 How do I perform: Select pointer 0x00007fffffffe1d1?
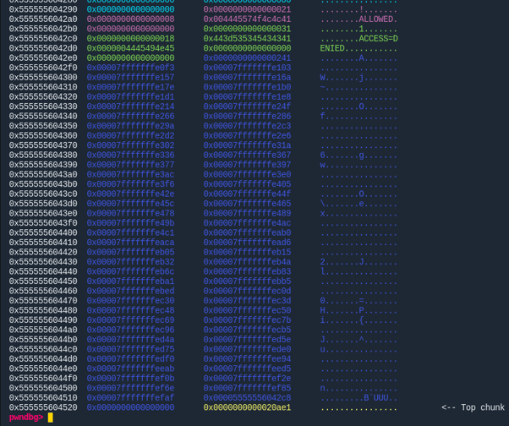click(130, 97)
